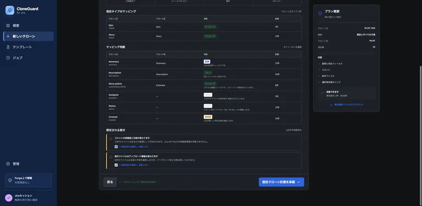Click the マッピング判断 heading
This screenshot has height=206, width=422.
tap(116, 47)
